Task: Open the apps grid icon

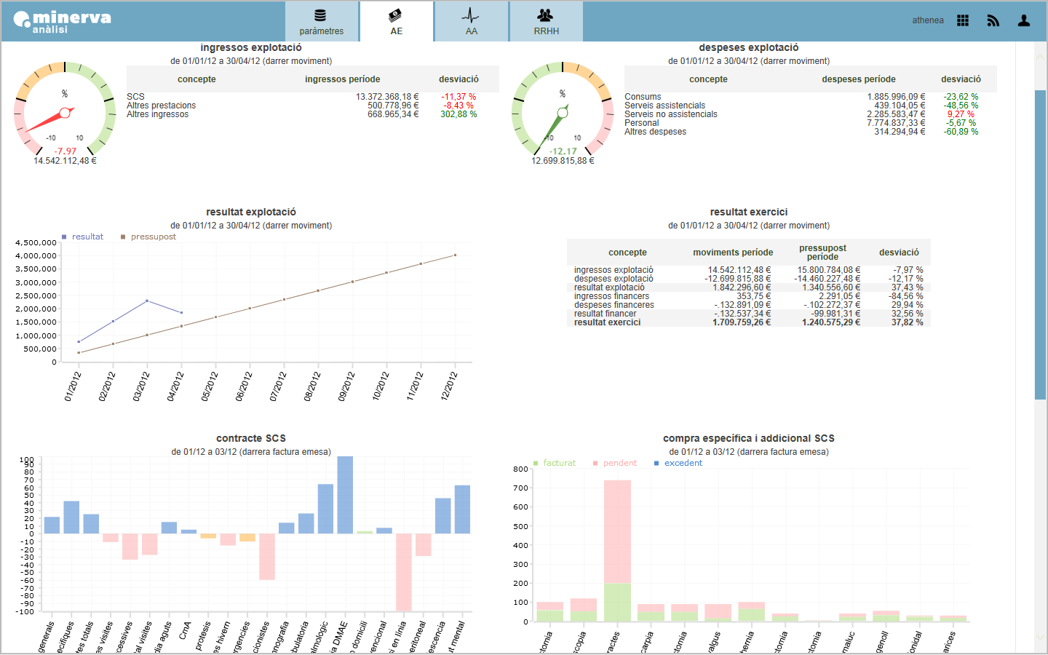Action: point(963,20)
